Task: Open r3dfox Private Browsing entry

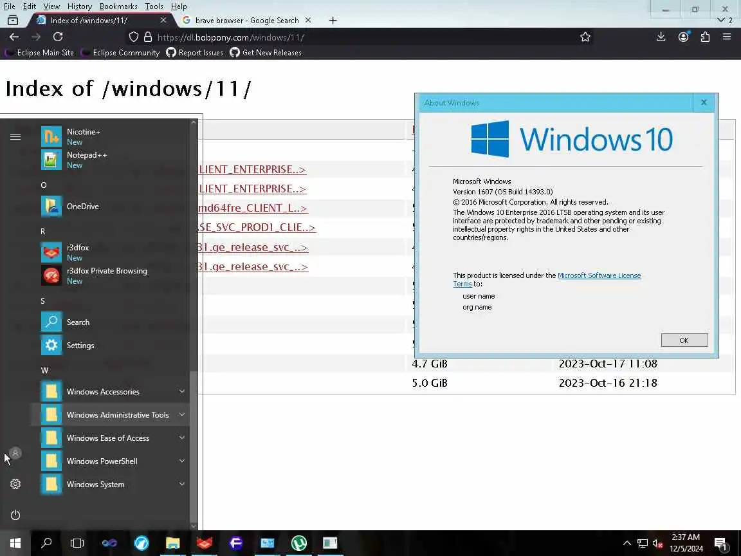Action: click(x=109, y=275)
